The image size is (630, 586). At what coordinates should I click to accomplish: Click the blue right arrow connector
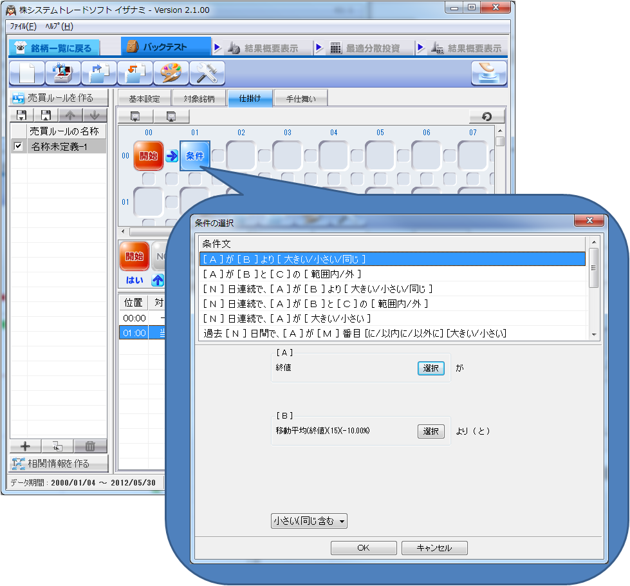[172, 156]
